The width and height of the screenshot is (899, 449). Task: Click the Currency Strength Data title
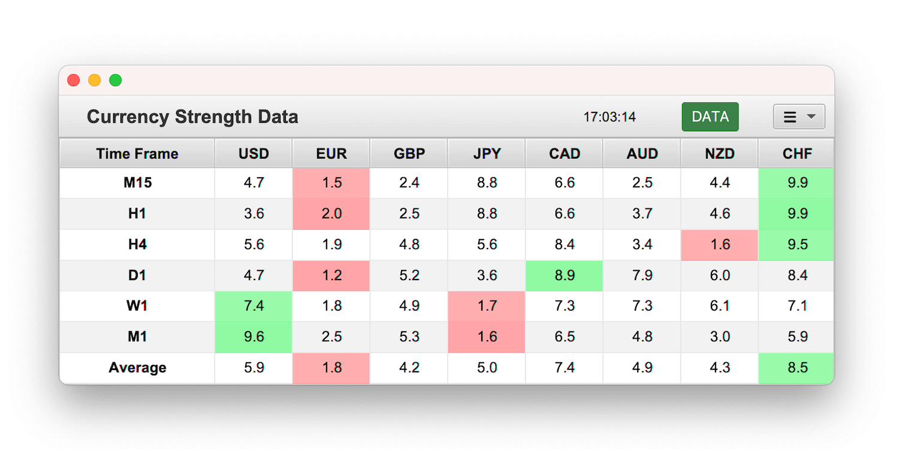(192, 117)
